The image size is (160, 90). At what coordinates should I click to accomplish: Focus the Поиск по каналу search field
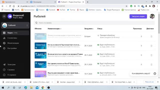(x=94, y=23)
